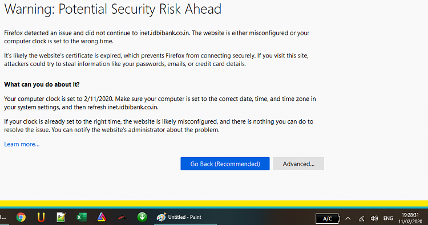Screen dimensions: 428x225
Task: Switch to the Untitled - Paint window
Action: pyautogui.click(x=179, y=217)
